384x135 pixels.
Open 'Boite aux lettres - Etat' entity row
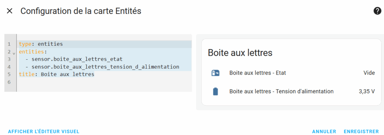click(x=291, y=73)
